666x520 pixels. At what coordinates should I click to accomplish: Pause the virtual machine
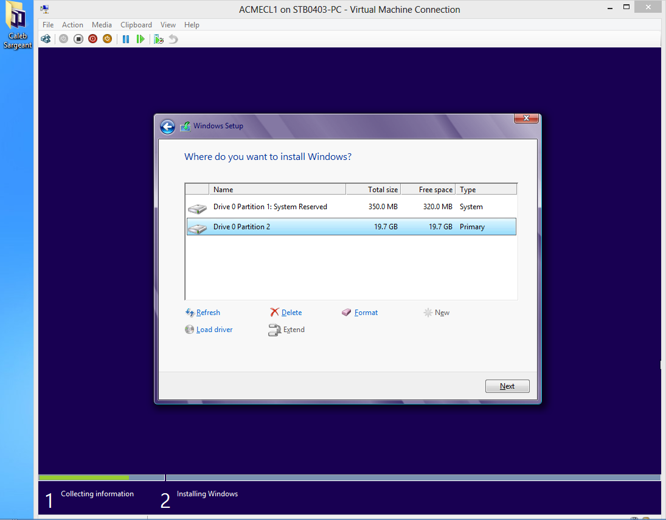126,39
